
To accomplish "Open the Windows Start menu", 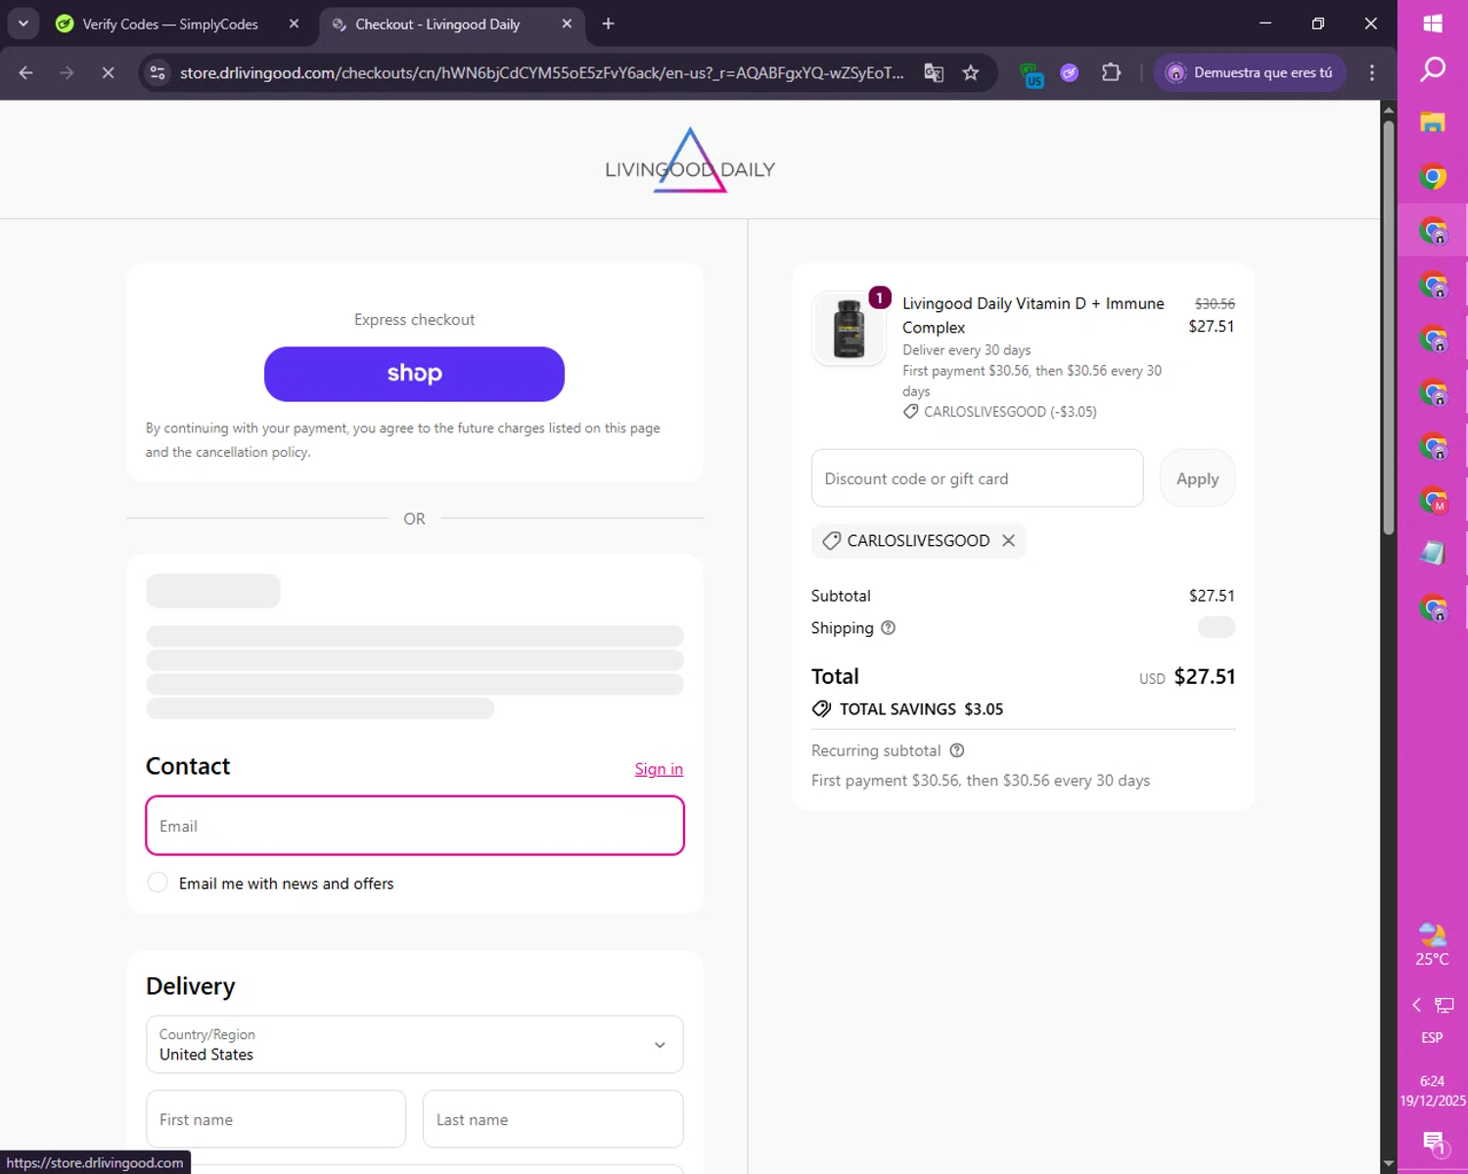I will pos(1433,23).
